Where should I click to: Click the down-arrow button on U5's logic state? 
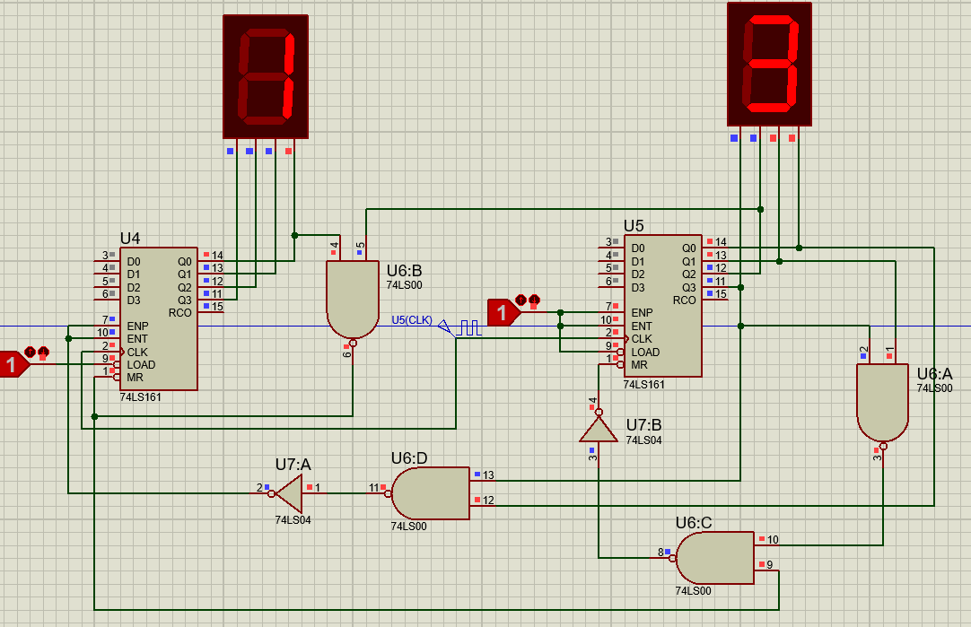point(535,300)
